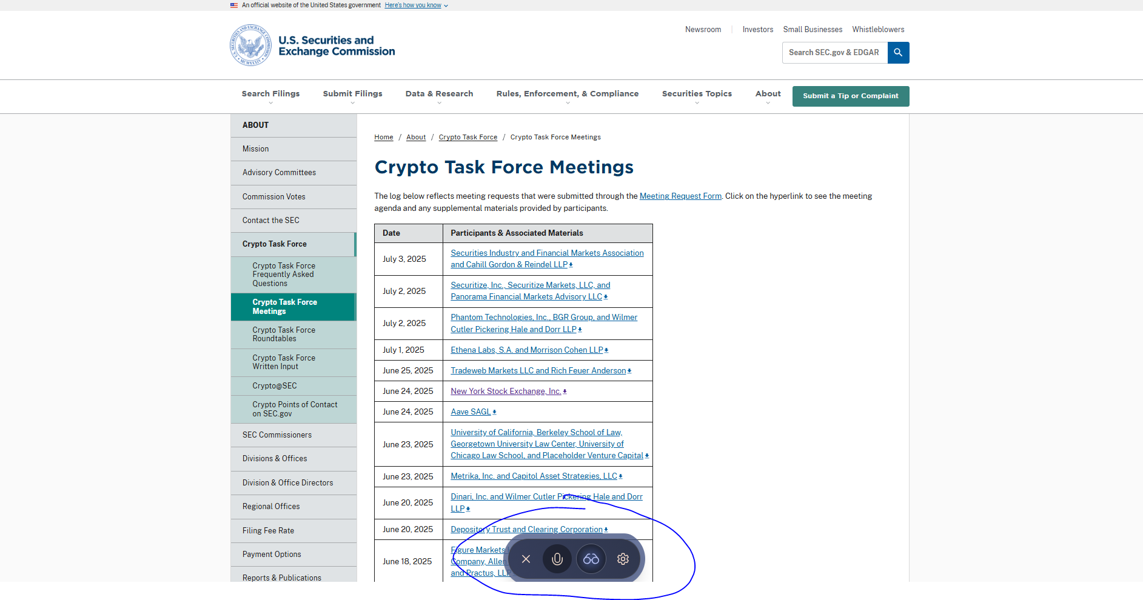Open the Whistleblowers link
Viewport: 1143px width, 600px height.
coord(878,30)
